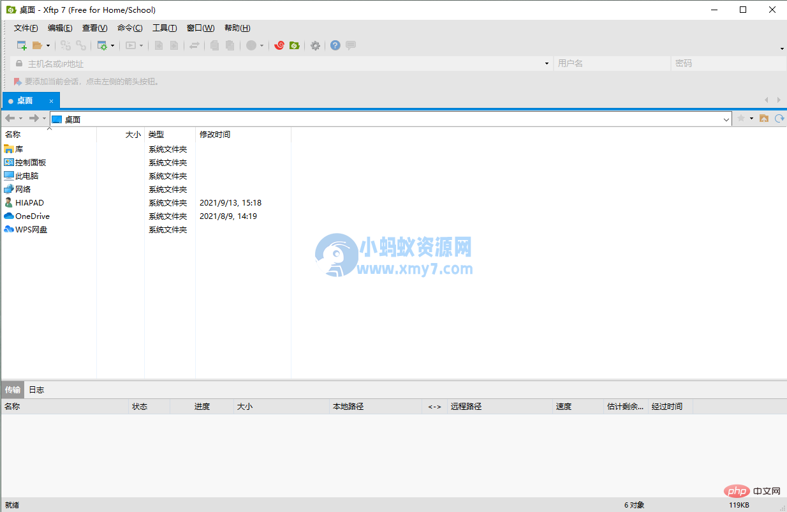Click the New Session toolbar icon

tap(22, 45)
